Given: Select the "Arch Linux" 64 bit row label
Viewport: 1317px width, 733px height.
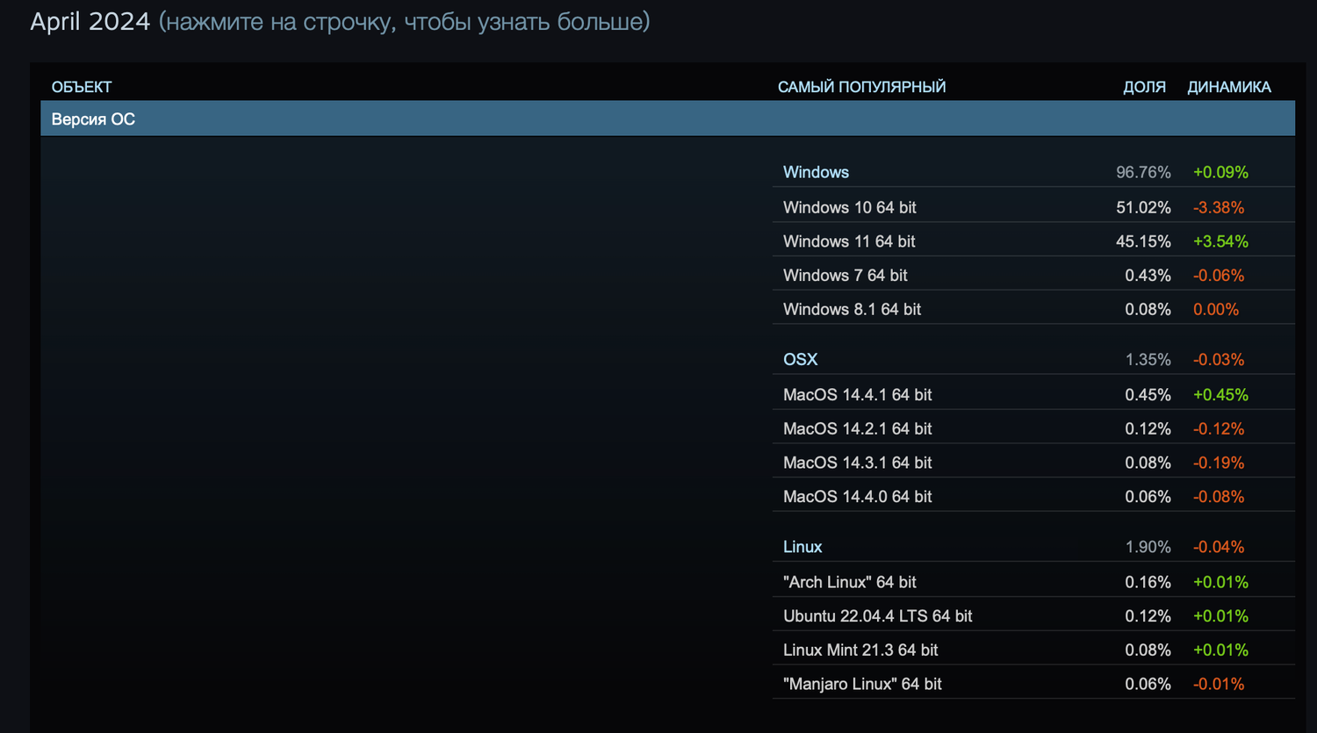Looking at the screenshot, I should point(849,582).
